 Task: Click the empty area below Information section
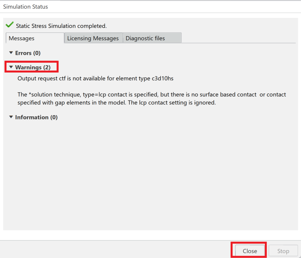click(150, 173)
